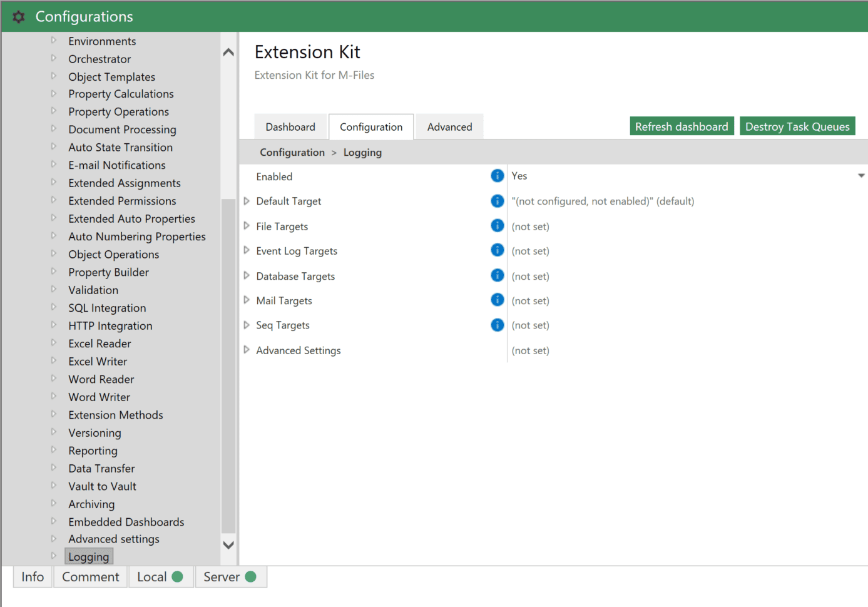The height and width of the screenshot is (607, 868).
Task: Select Document Processing in the tree
Action: point(122,130)
